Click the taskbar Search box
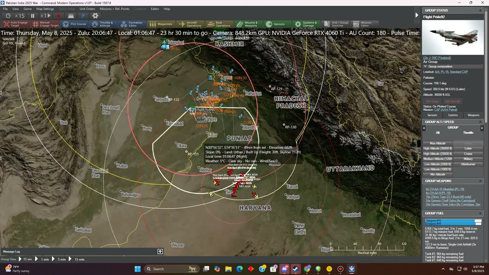 172,269
